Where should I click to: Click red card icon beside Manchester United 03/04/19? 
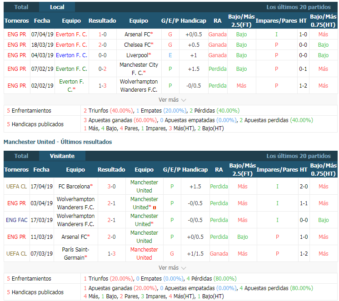point(155,208)
